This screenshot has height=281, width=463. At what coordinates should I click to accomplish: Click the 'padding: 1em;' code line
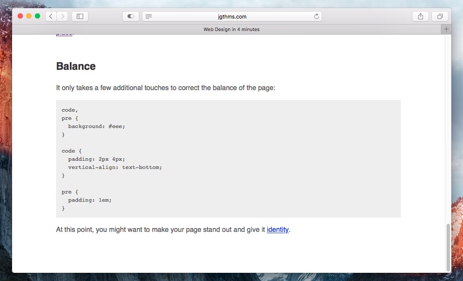tap(90, 200)
